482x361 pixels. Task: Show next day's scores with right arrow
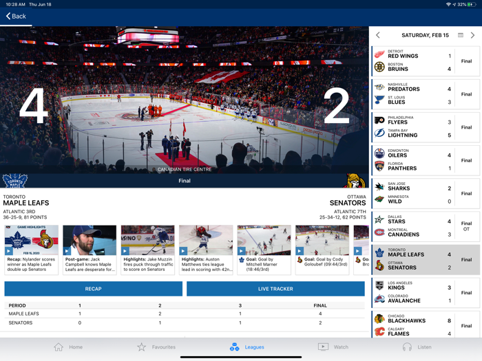coord(472,35)
